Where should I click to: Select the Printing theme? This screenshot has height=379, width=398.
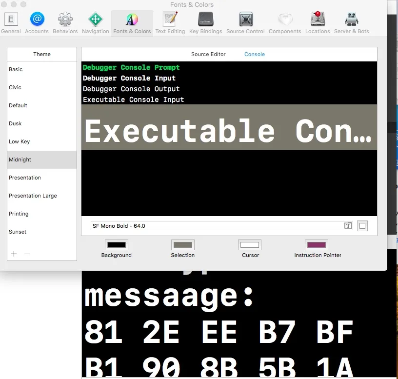(x=42, y=214)
